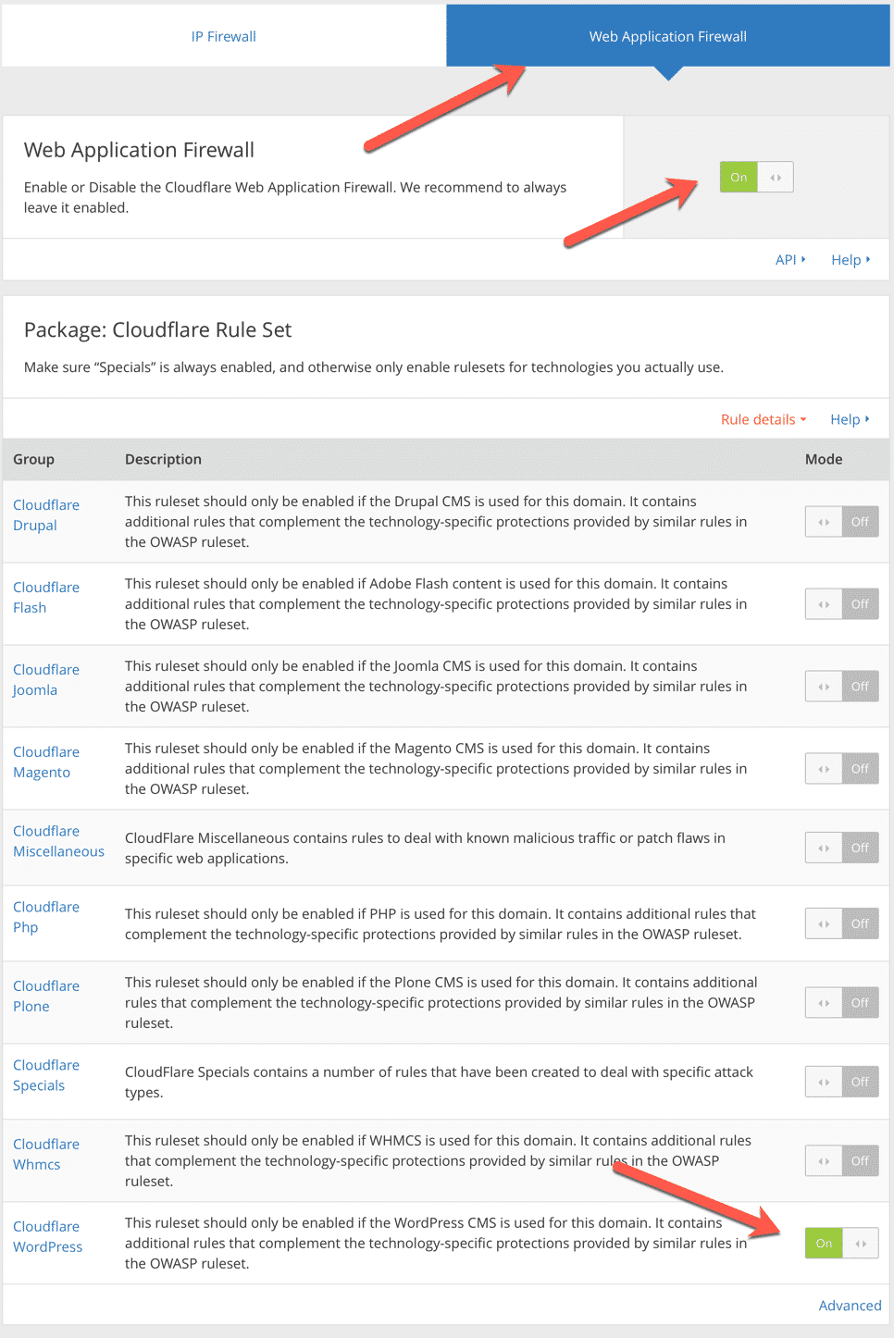Open the Cloudflare Whmcs group link
The image size is (894, 1338).
pos(46,1155)
